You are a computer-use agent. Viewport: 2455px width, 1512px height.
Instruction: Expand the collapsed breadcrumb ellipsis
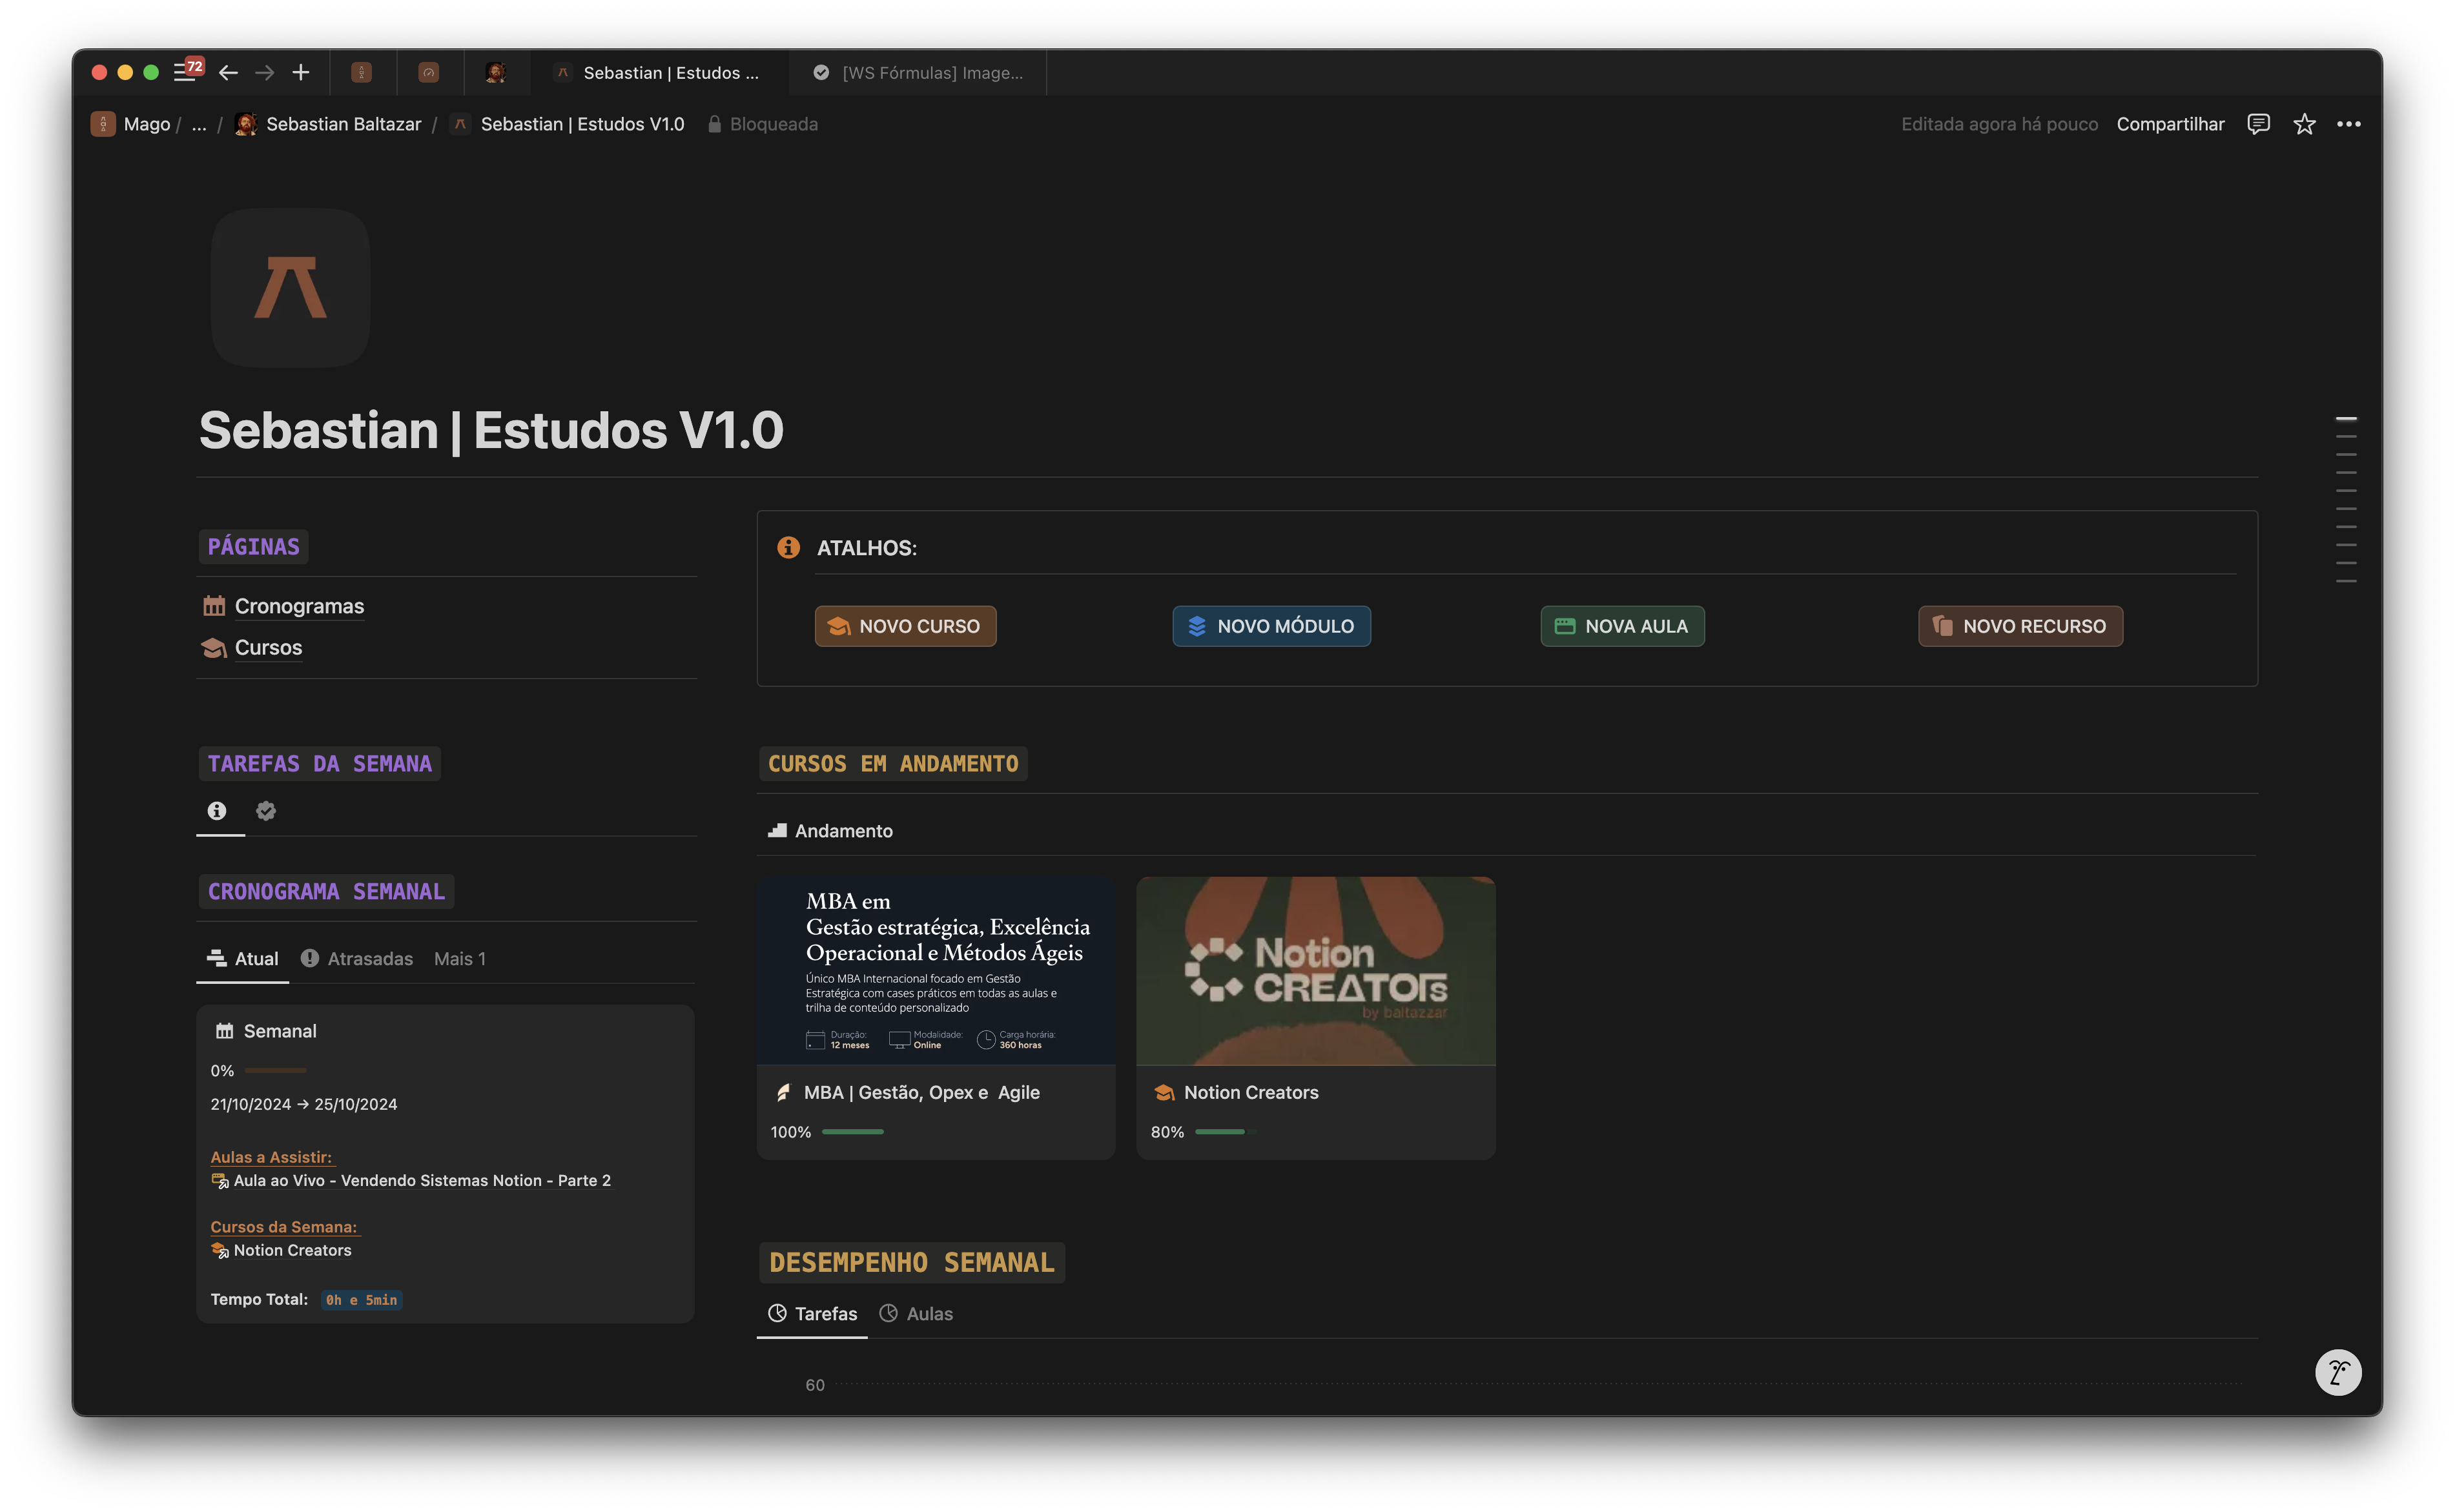(199, 124)
